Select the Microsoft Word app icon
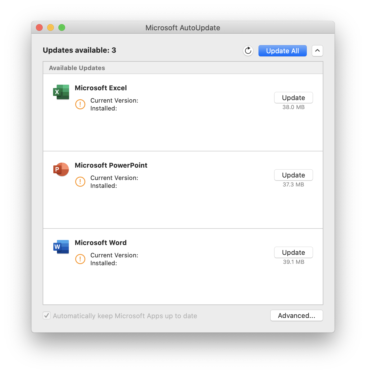The height and width of the screenshot is (374, 366). [61, 246]
